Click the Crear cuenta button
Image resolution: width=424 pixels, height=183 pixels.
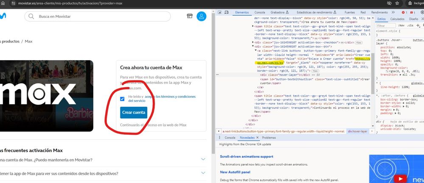point(134,112)
